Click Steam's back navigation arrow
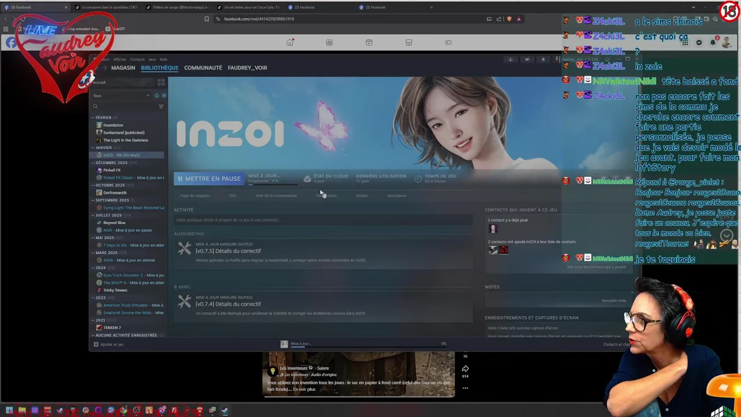Viewport: 741px width, 417px height. pyautogui.click(x=97, y=68)
